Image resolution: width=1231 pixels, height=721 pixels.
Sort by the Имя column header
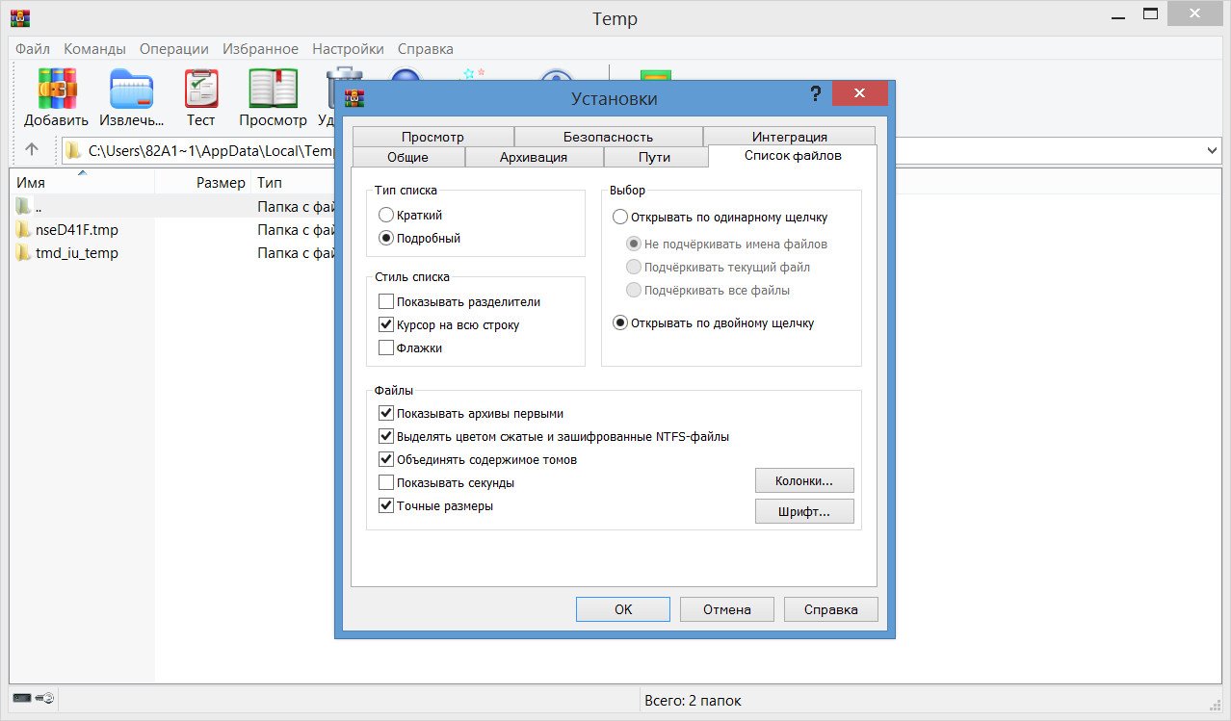coord(31,183)
